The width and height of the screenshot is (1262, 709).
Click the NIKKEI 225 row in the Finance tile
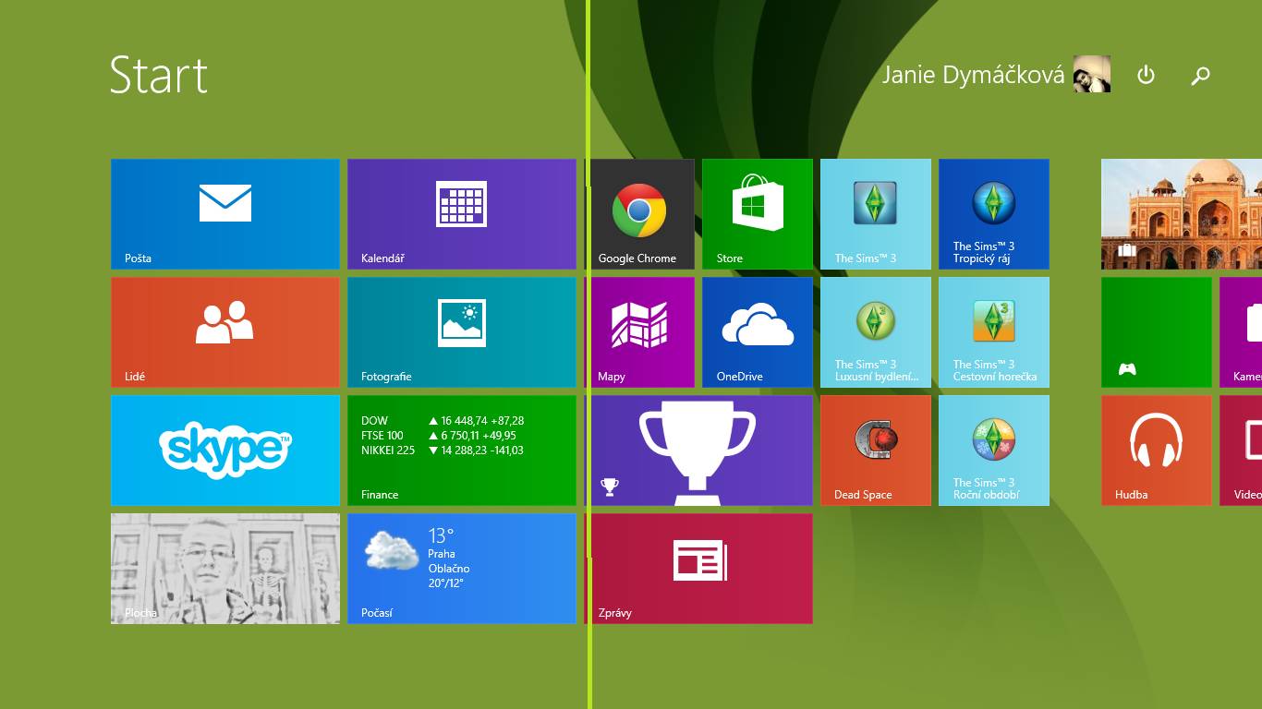443,451
